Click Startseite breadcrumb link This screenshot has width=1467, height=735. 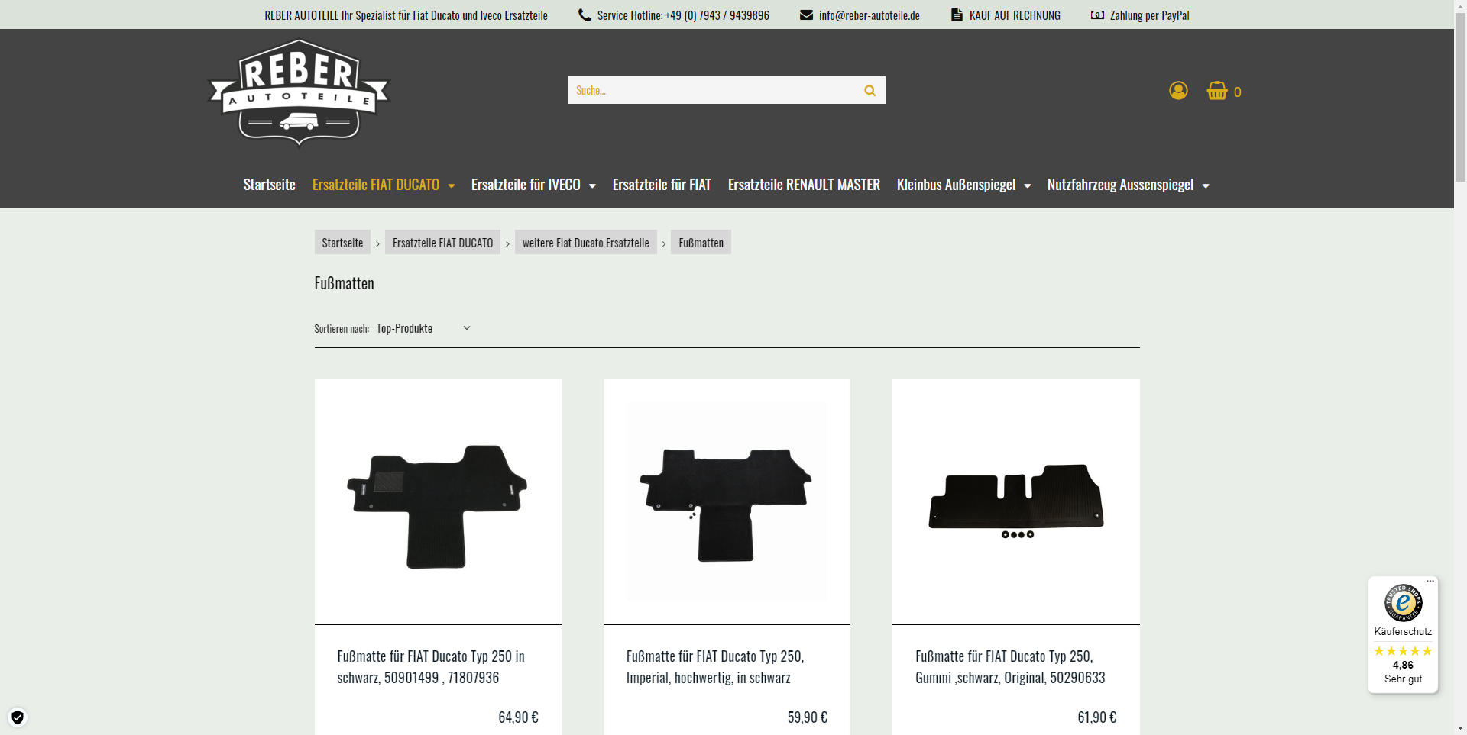[x=342, y=242]
